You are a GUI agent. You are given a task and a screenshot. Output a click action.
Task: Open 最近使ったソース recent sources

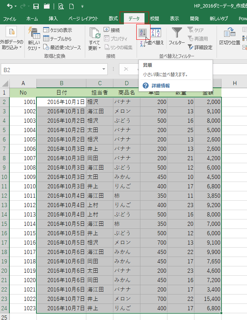point(62,47)
